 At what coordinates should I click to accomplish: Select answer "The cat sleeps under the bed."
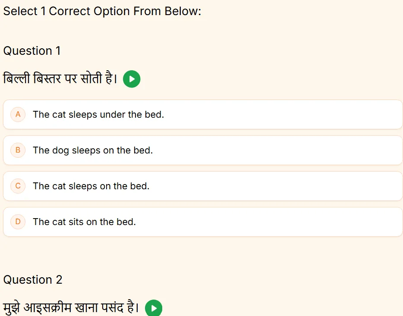pos(98,115)
